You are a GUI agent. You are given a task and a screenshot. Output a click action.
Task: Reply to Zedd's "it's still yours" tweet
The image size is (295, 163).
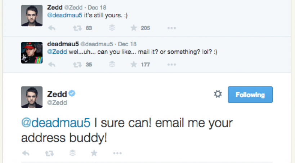tap(52, 28)
